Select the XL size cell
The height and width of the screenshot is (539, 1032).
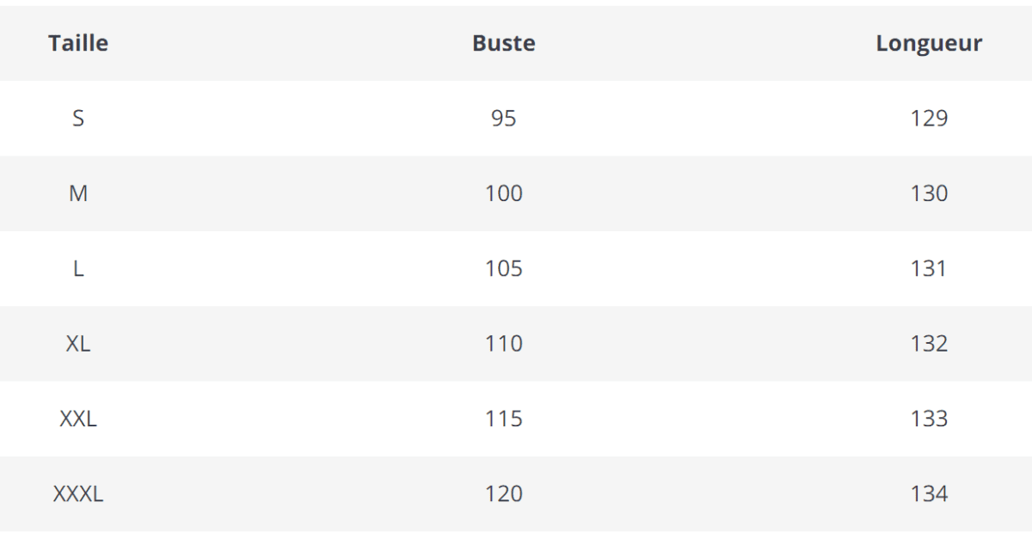78,344
